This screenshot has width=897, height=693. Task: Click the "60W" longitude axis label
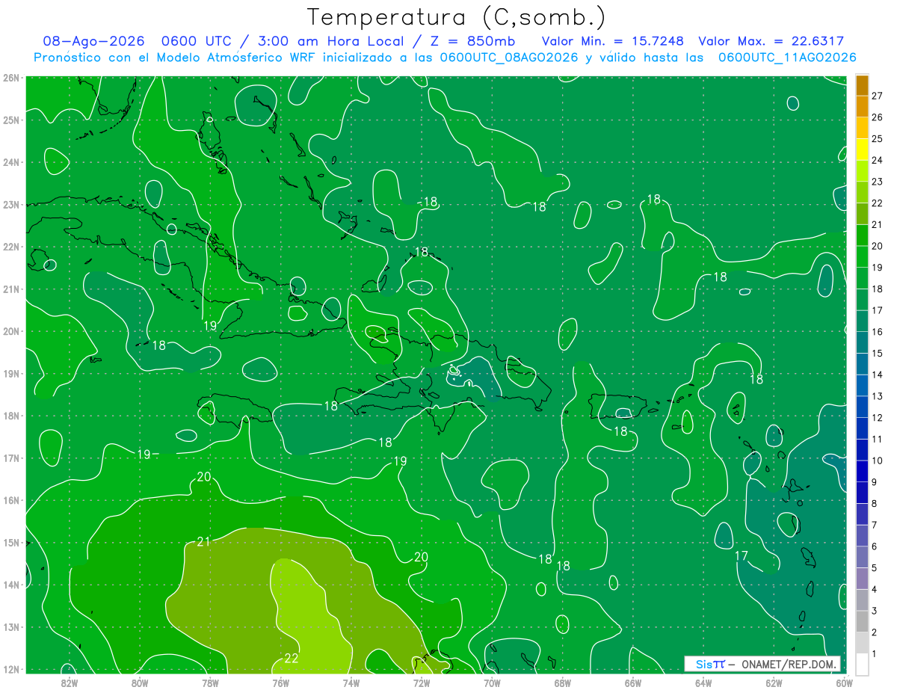click(x=844, y=683)
